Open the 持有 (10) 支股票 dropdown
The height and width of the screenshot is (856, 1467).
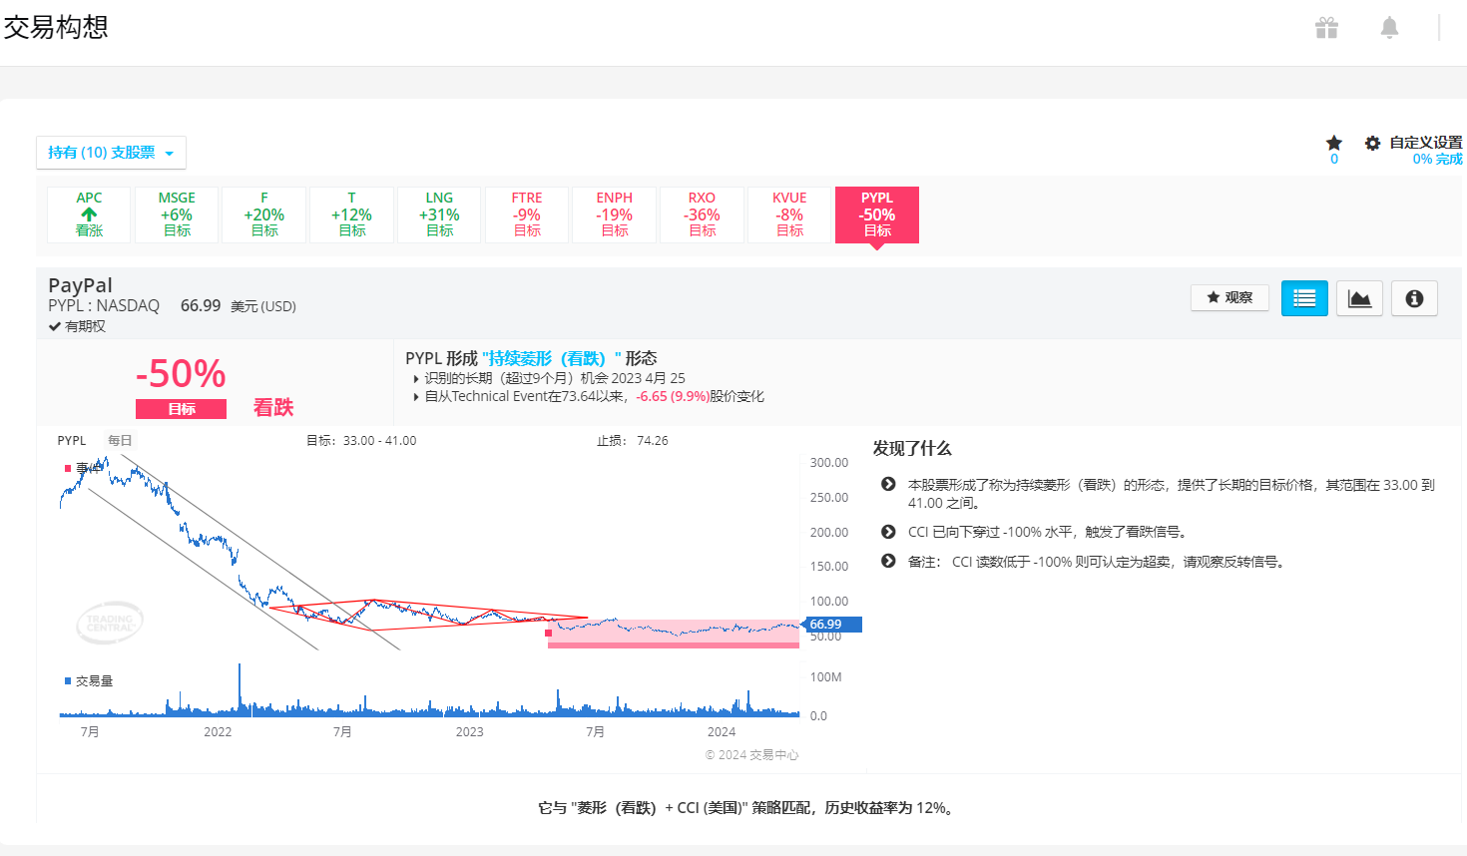pyautogui.click(x=111, y=153)
